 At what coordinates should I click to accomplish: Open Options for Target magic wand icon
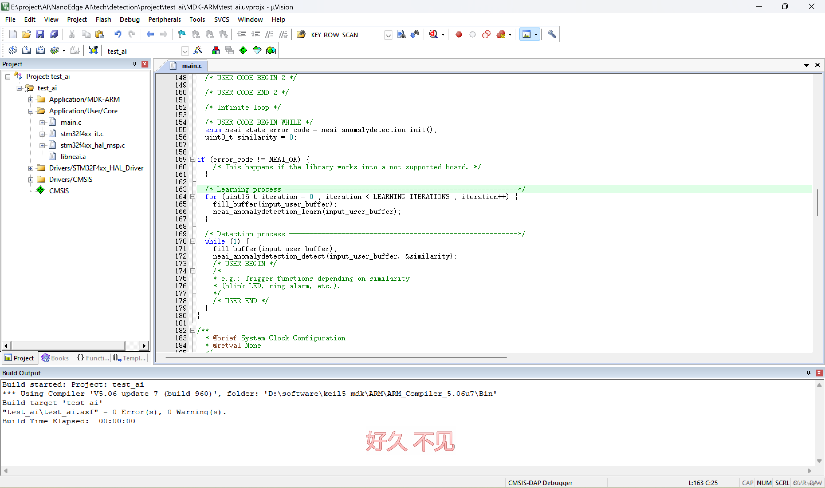click(198, 50)
